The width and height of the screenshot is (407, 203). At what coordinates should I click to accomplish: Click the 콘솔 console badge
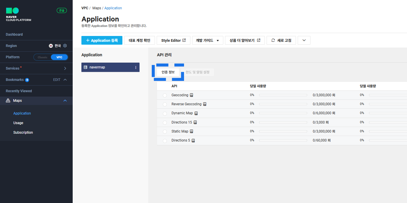pyautogui.click(x=62, y=10)
